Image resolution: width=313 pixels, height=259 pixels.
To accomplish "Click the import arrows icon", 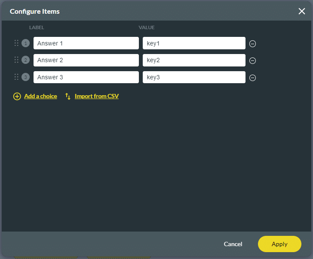I will coord(68,96).
